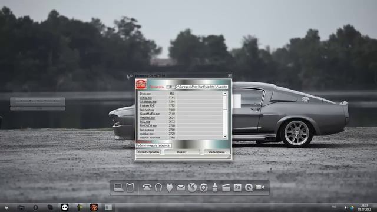
Task: Select the process with PID 1284
Action: 181,102
